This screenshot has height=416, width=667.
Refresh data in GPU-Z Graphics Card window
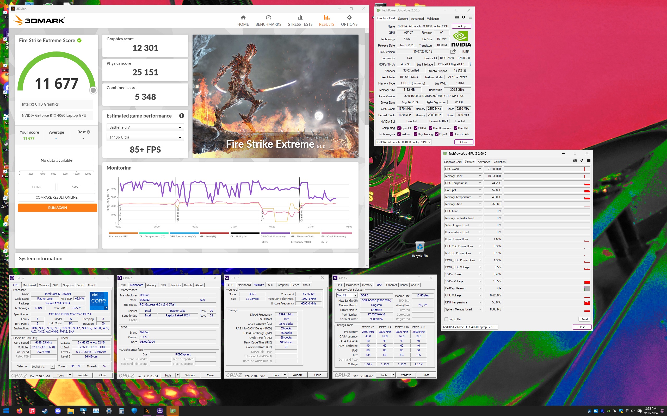click(464, 17)
